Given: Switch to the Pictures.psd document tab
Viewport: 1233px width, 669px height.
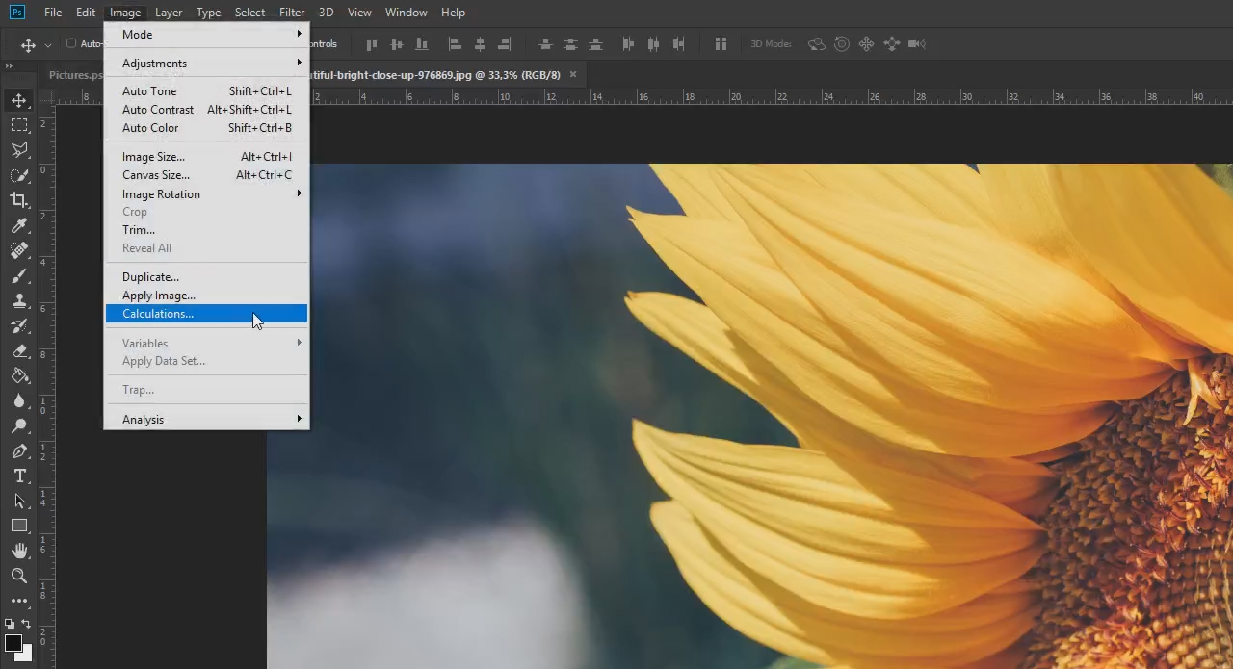Looking at the screenshot, I should (x=75, y=75).
